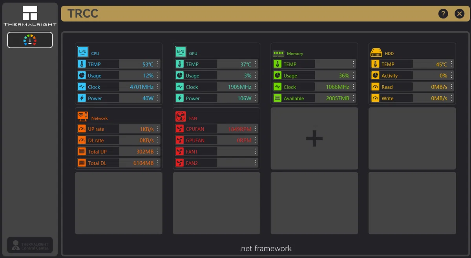The height and width of the screenshot is (258, 471).
Task: Select the Network Total UP label field
Action: point(103,151)
